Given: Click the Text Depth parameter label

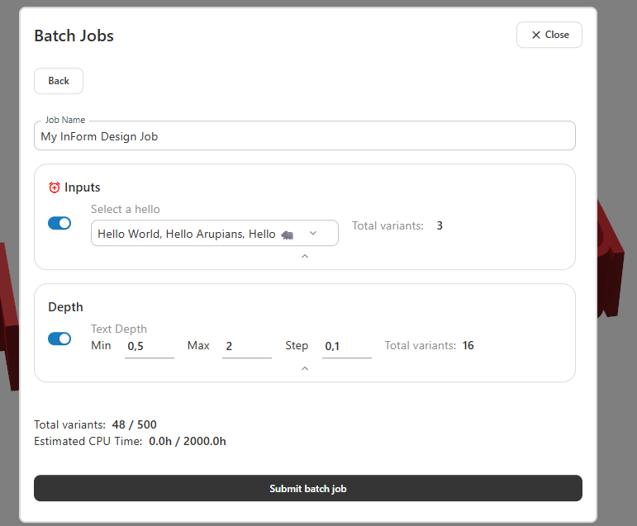Looking at the screenshot, I should point(119,329).
